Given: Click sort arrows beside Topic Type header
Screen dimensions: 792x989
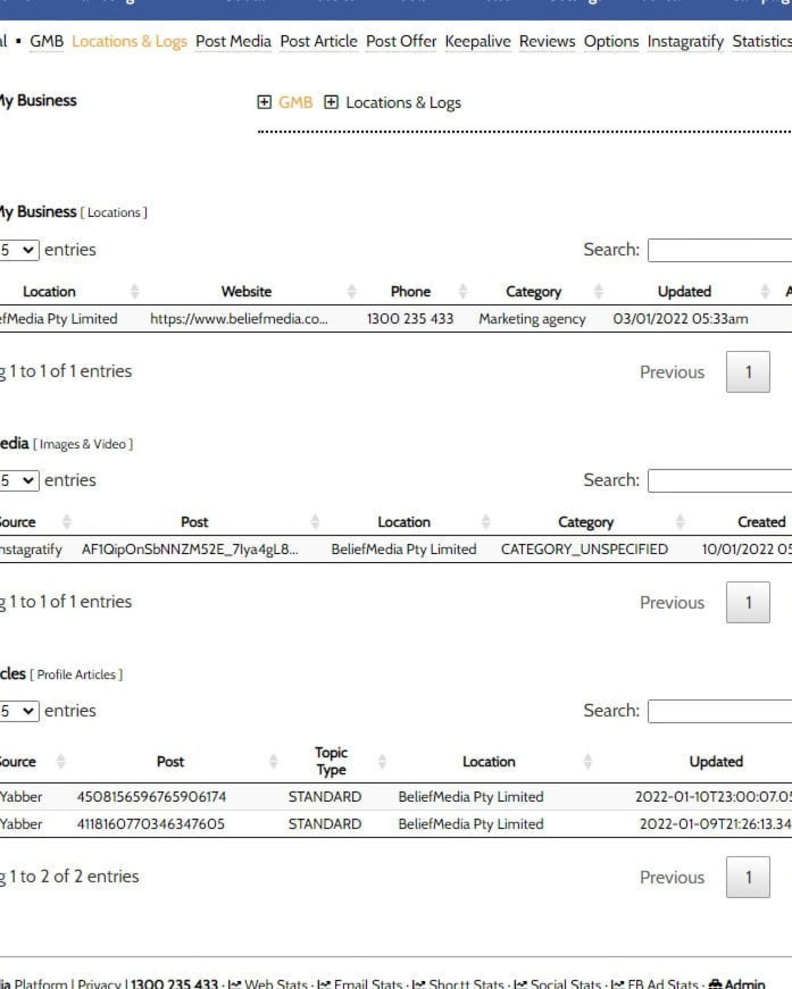Looking at the screenshot, I should click(x=382, y=761).
